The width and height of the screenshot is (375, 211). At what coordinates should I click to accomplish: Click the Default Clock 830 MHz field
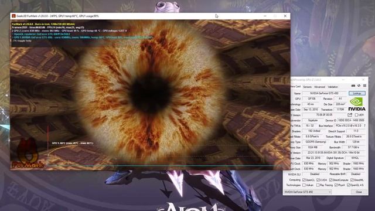(x=309, y=169)
